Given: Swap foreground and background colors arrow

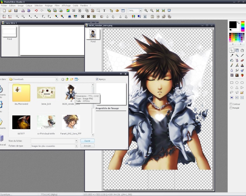Looking at the screenshot, I should click(239, 23).
